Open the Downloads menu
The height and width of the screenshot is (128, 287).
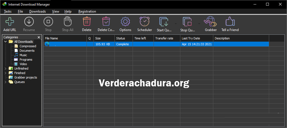[x=37, y=11]
